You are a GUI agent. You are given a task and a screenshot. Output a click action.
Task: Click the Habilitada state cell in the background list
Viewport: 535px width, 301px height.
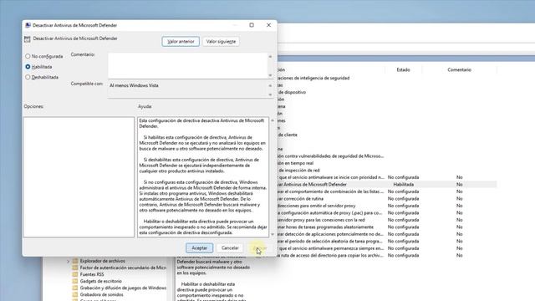point(403,184)
